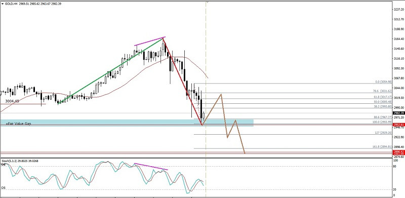405x198 pixels.
Task: Click the 3044.00 price scale value
Action: pos(398,88)
